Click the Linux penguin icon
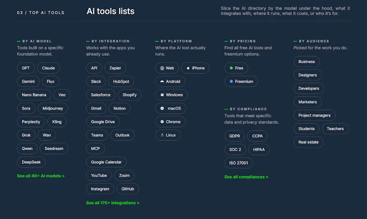Screen dimensions: 367x219 [x=162, y=135]
